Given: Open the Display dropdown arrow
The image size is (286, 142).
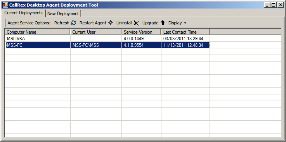Looking at the screenshot, I should coord(185,23).
